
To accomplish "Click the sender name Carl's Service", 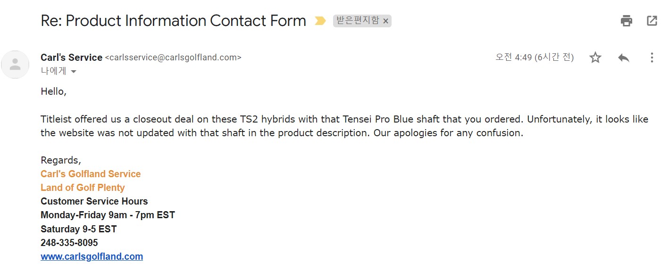I will tap(71, 57).
